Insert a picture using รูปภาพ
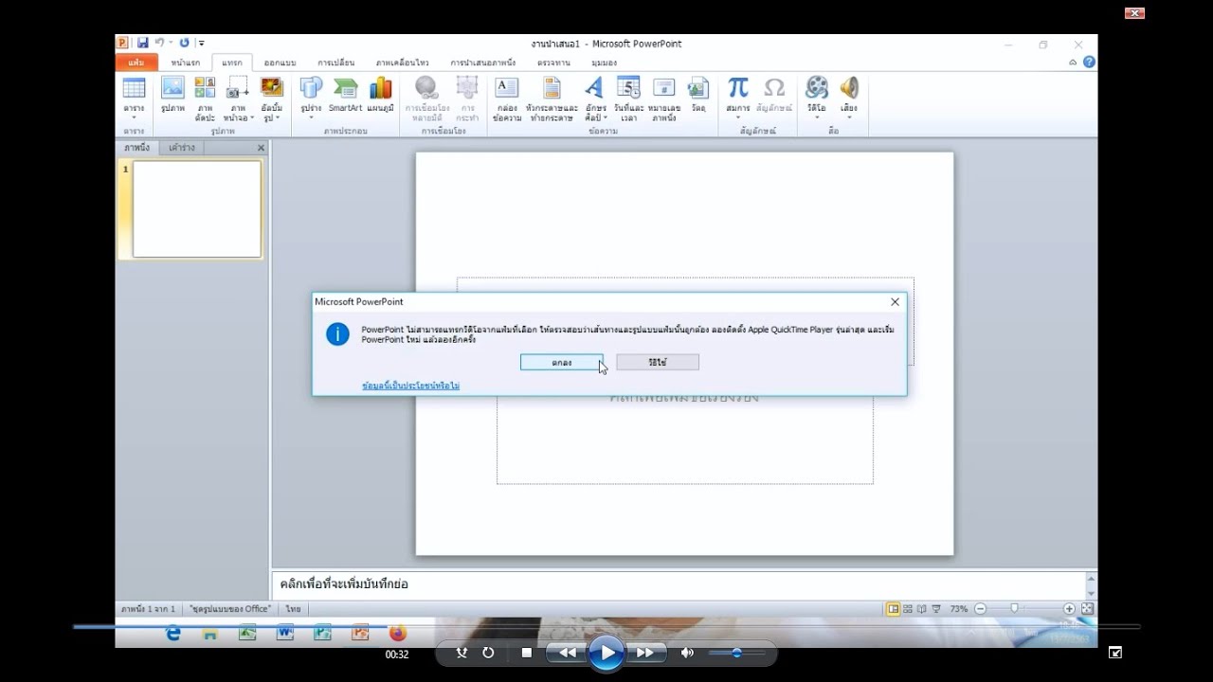 172,96
